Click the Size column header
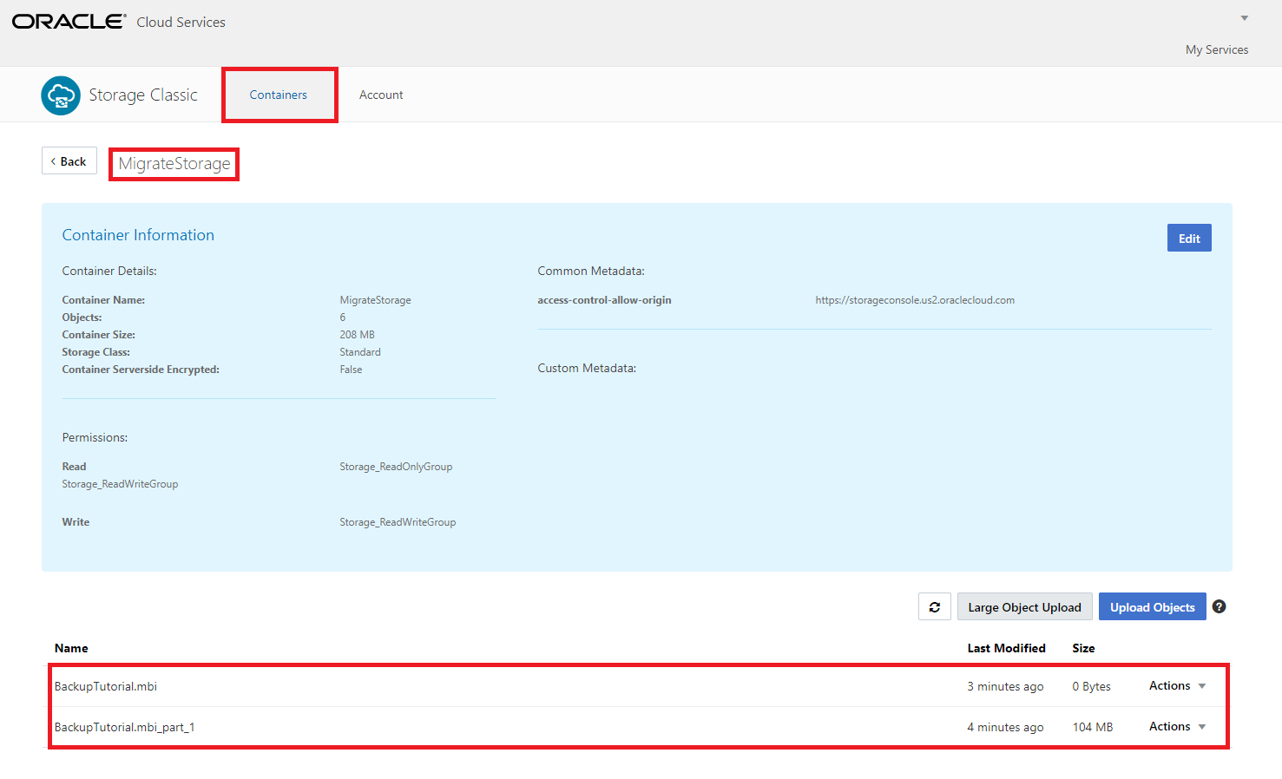1282x779 pixels. (1083, 648)
